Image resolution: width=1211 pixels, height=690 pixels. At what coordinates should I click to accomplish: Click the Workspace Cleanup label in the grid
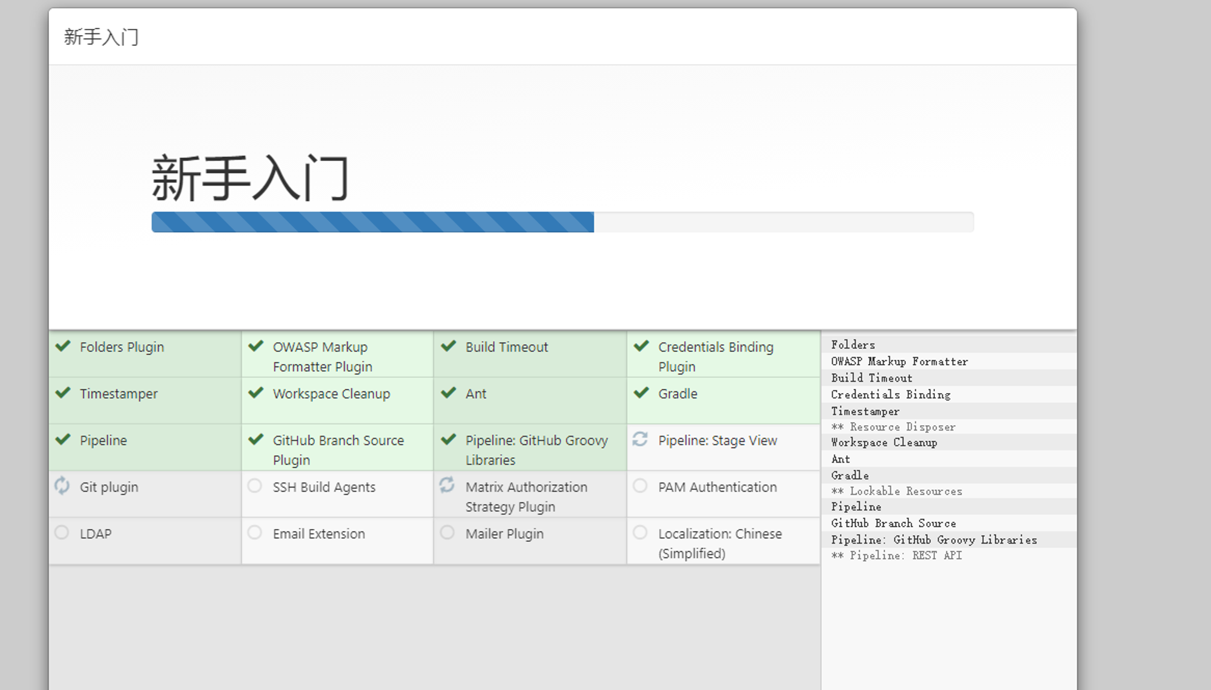pos(331,394)
